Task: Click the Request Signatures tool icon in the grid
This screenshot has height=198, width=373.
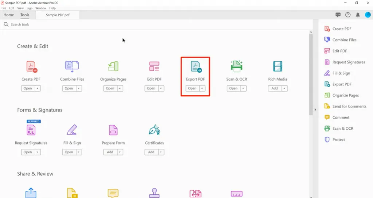Action: [31, 130]
